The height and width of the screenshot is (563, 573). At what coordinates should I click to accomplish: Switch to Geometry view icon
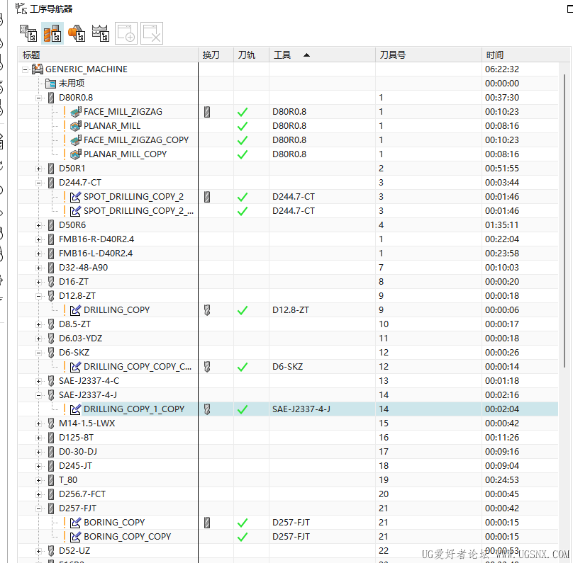pyautogui.click(x=77, y=33)
